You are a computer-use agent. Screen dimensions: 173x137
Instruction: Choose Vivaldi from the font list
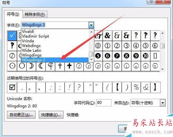(55, 31)
